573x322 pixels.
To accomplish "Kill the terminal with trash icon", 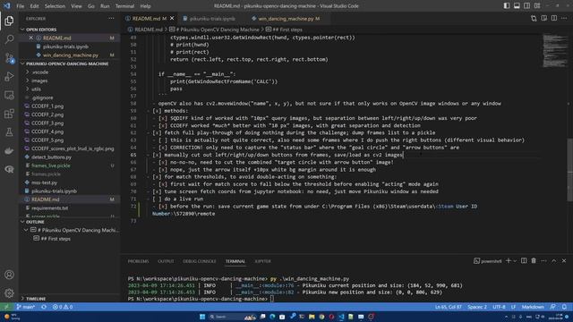I will 534,260.
